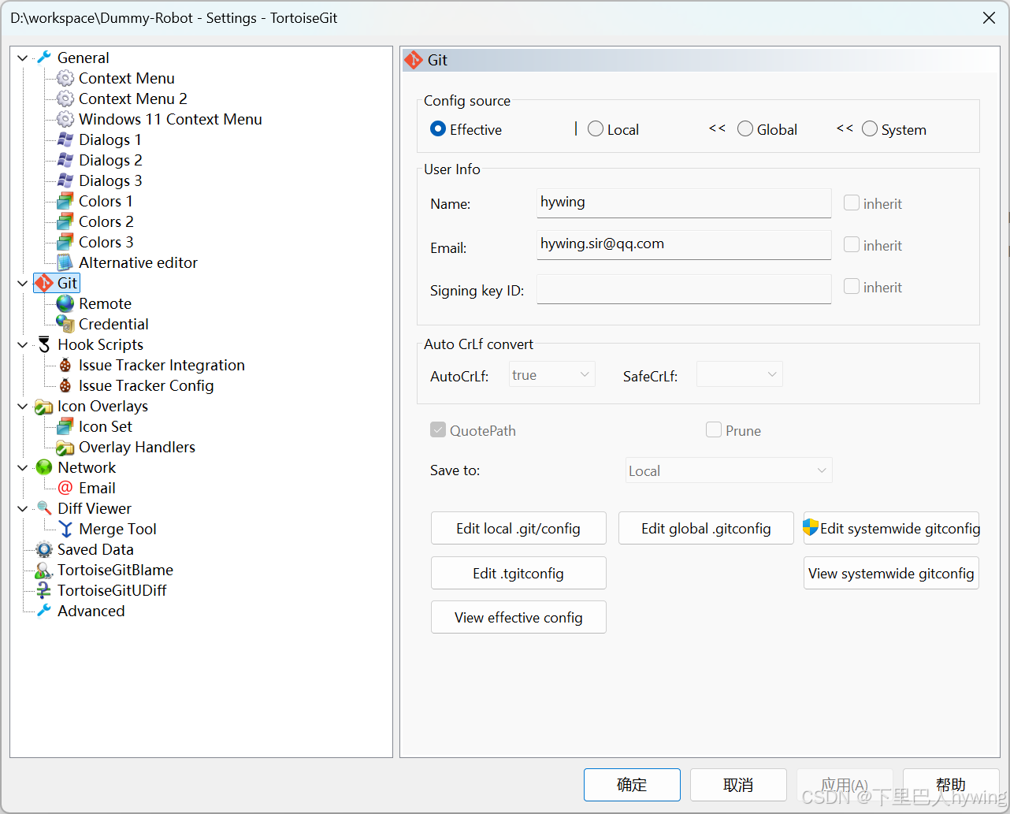Select the Effective config source radio

pos(438,128)
